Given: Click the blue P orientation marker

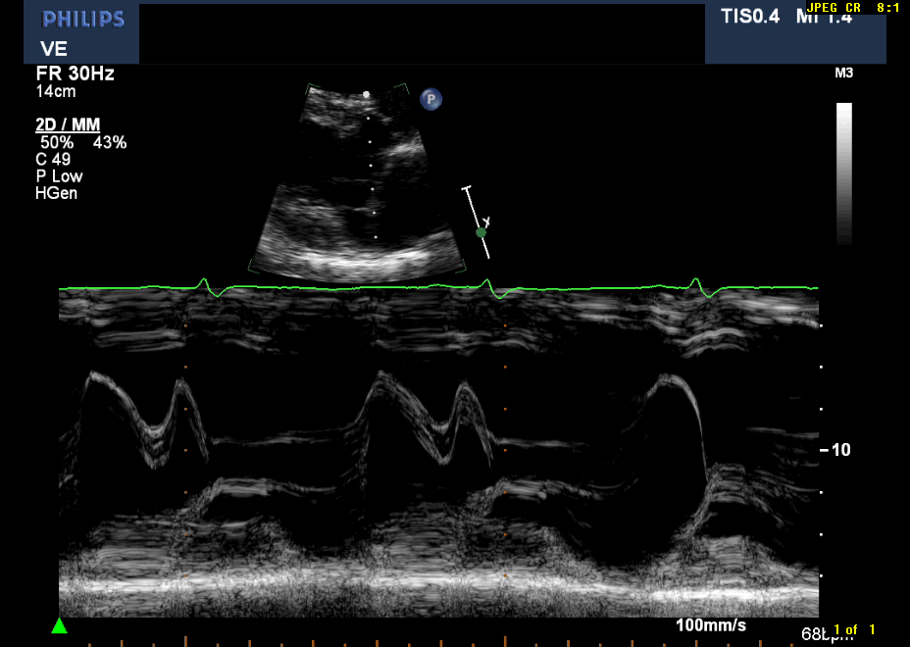Looking at the screenshot, I should point(430,99).
